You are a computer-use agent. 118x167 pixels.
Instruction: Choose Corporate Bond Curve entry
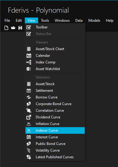coord(55,104)
